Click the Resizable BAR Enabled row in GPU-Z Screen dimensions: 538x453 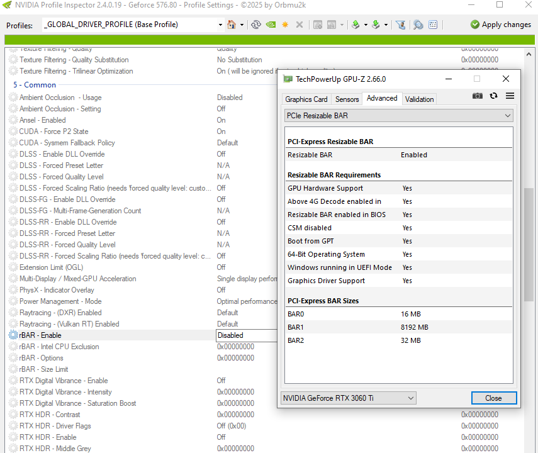tap(399, 155)
